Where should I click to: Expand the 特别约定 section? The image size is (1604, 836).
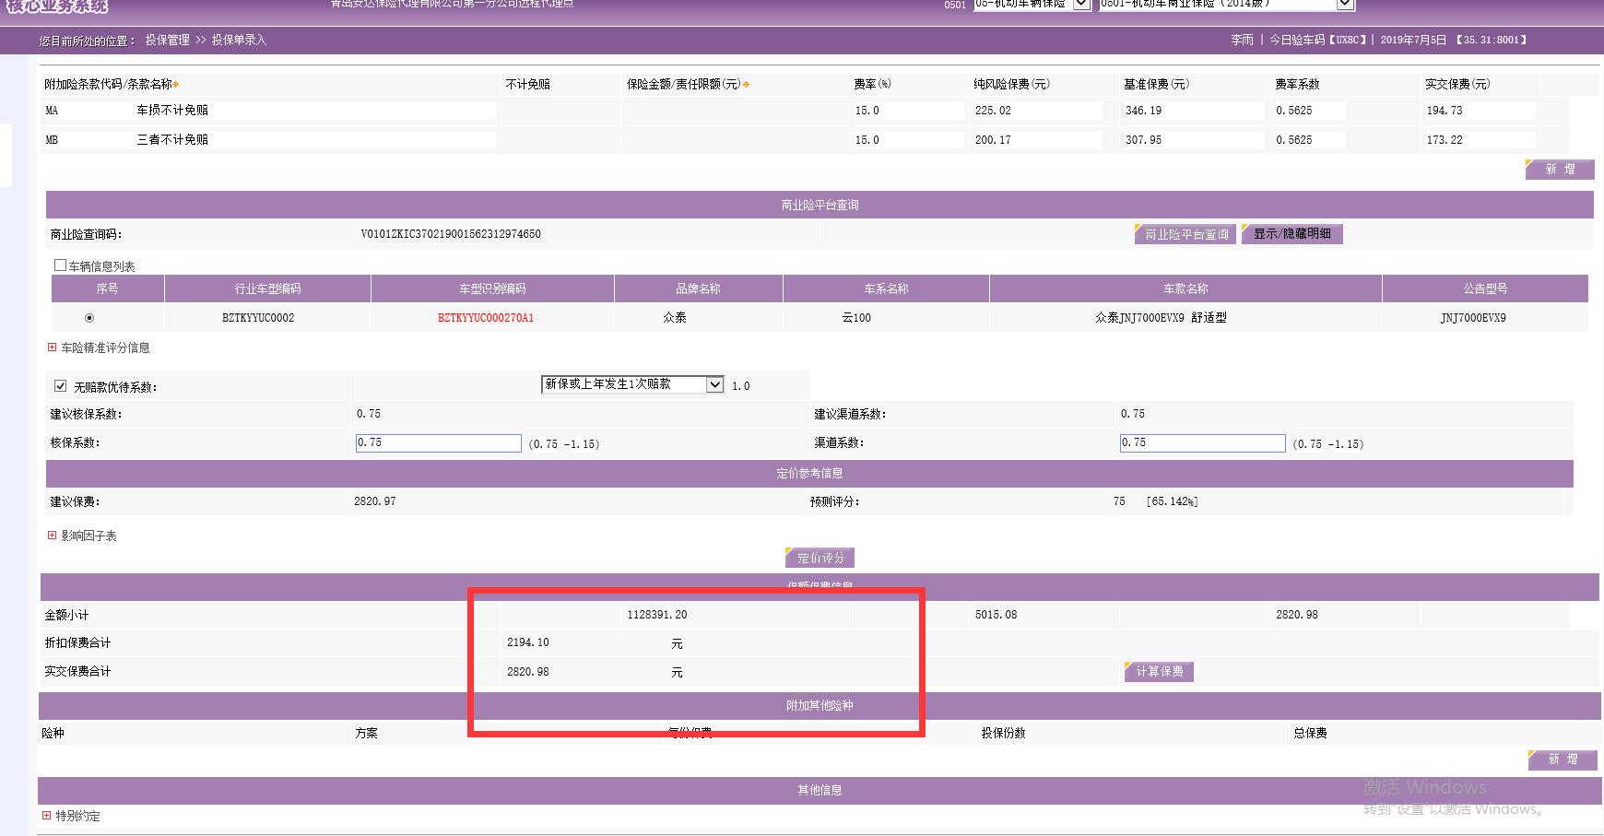(47, 816)
